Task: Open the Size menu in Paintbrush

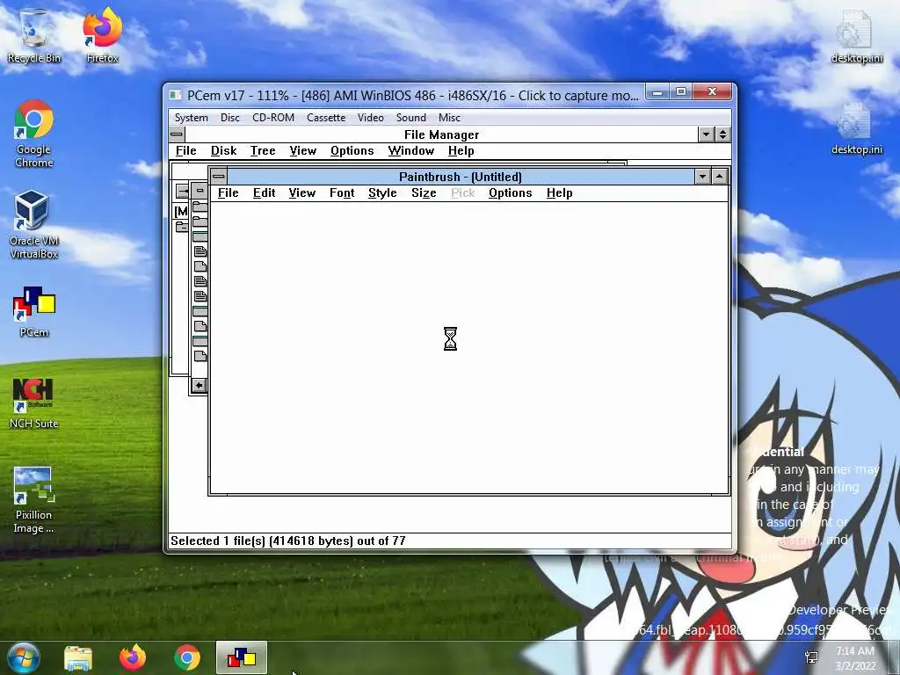Action: [424, 192]
